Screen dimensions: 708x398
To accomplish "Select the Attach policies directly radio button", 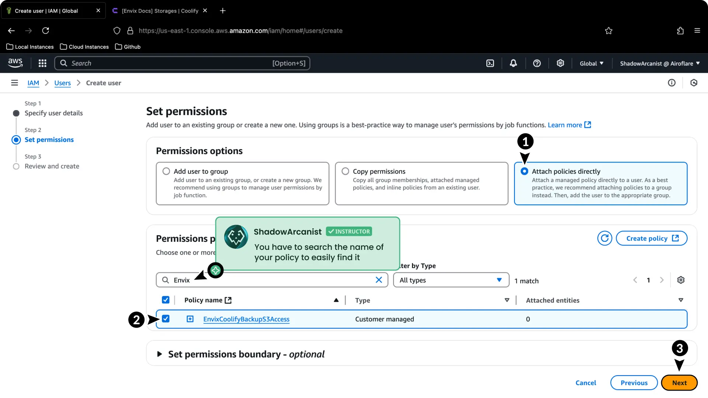I will coord(524,171).
